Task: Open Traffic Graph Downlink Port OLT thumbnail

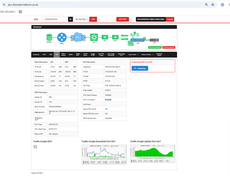Action: (104, 154)
